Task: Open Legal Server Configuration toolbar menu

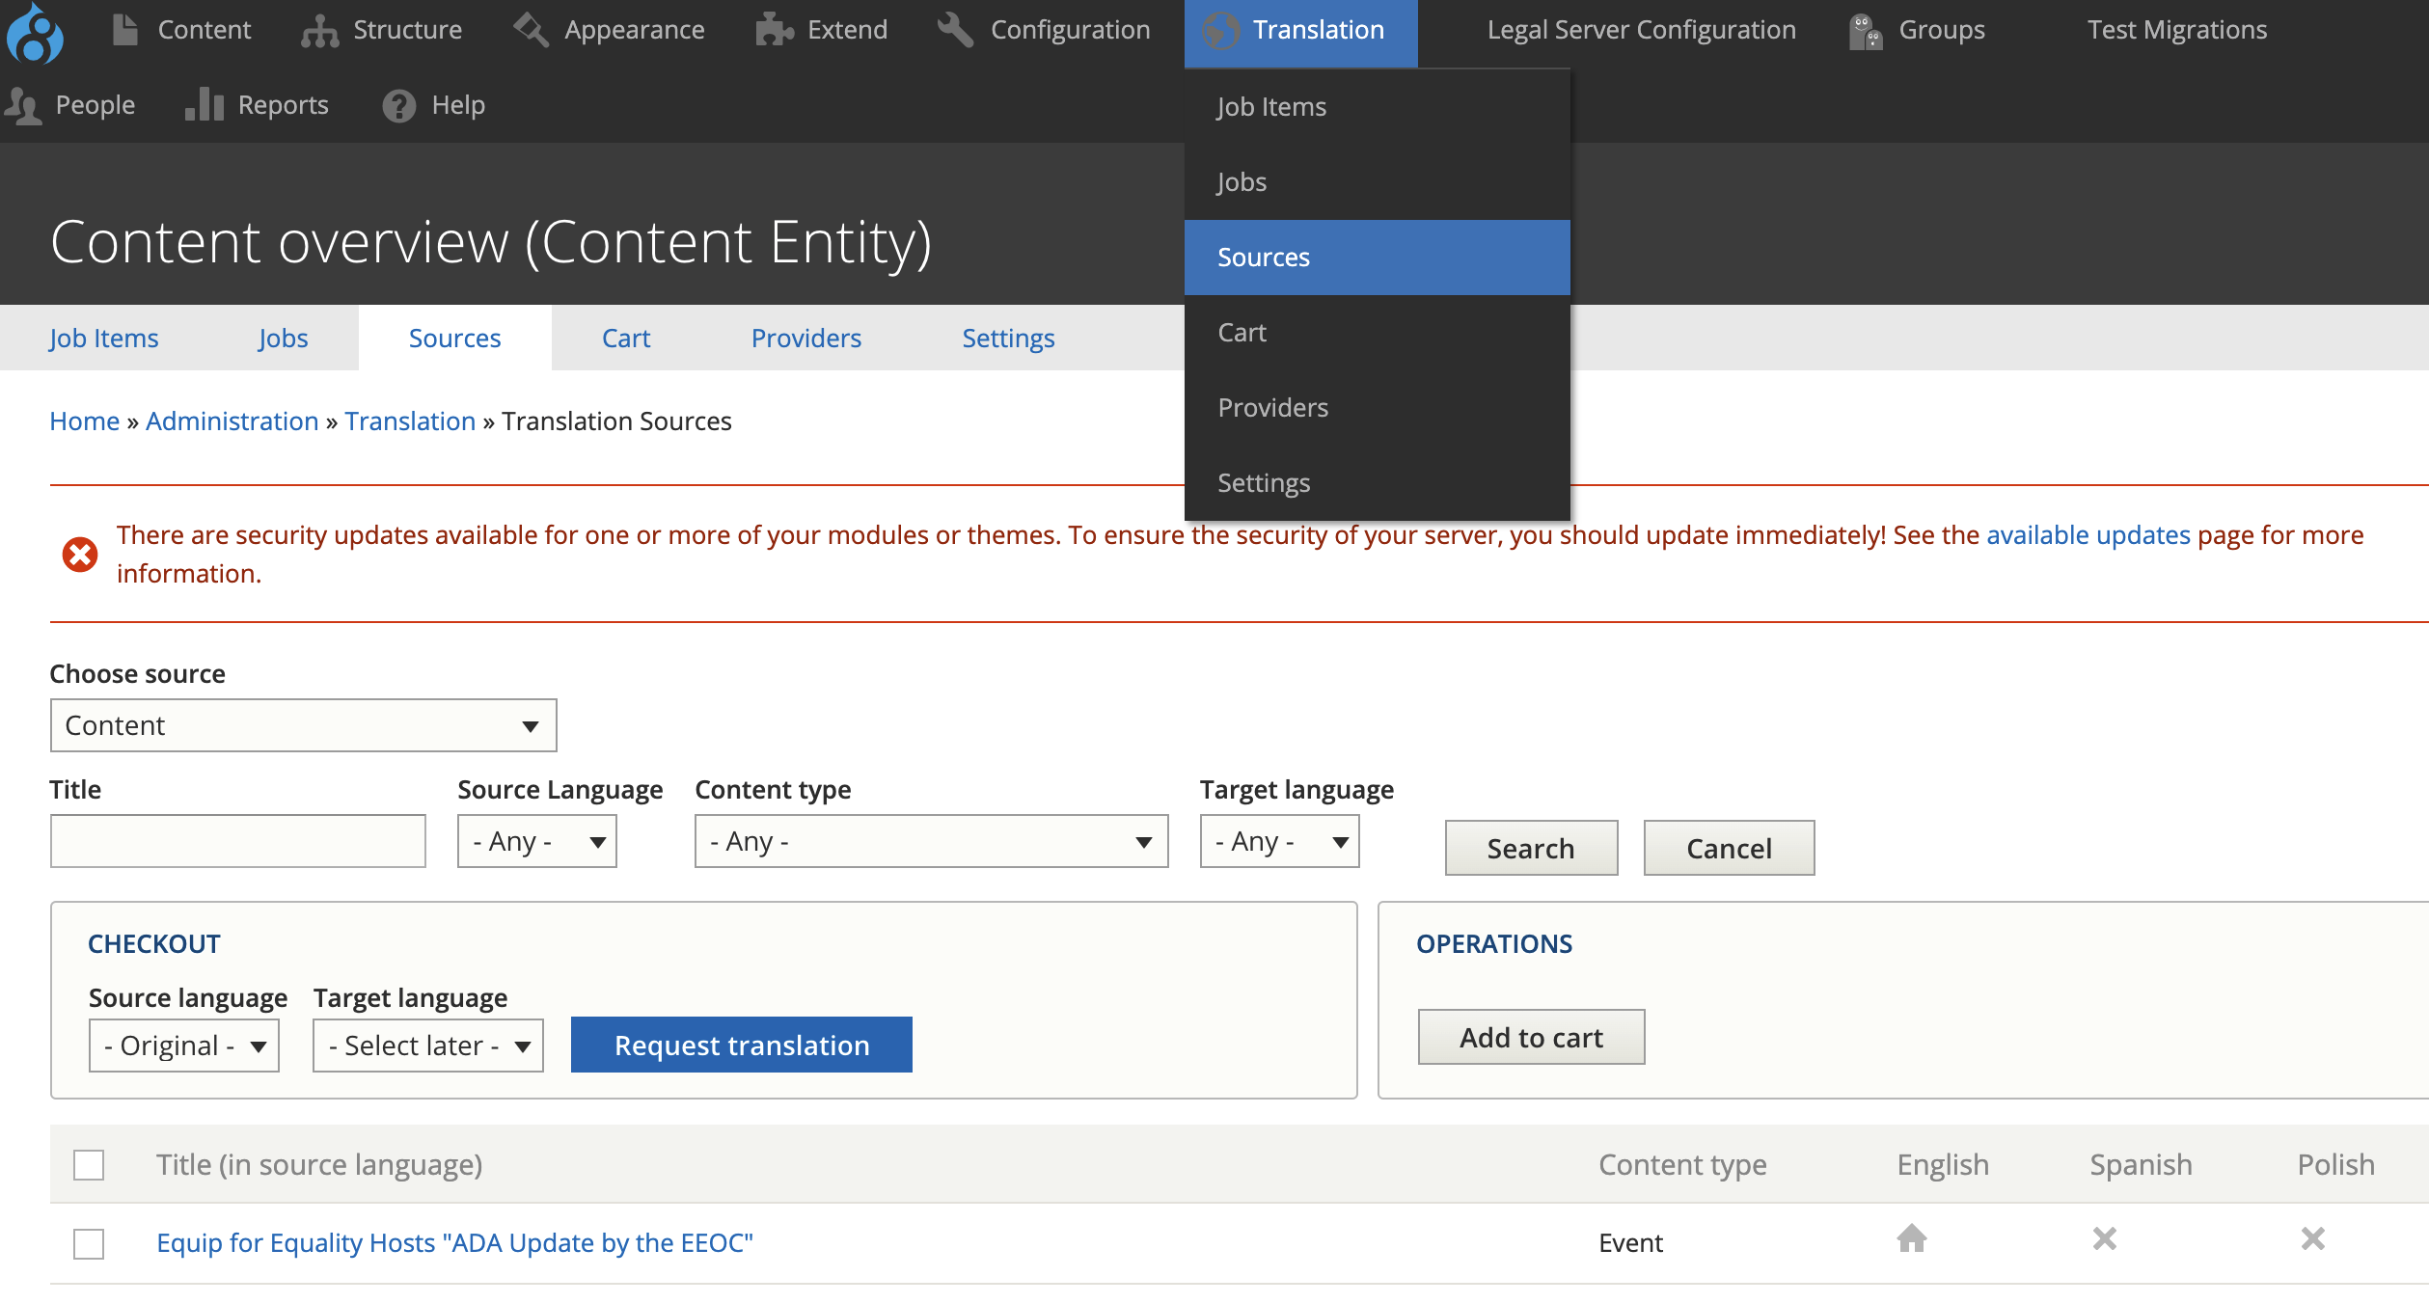Action: pos(1641,30)
